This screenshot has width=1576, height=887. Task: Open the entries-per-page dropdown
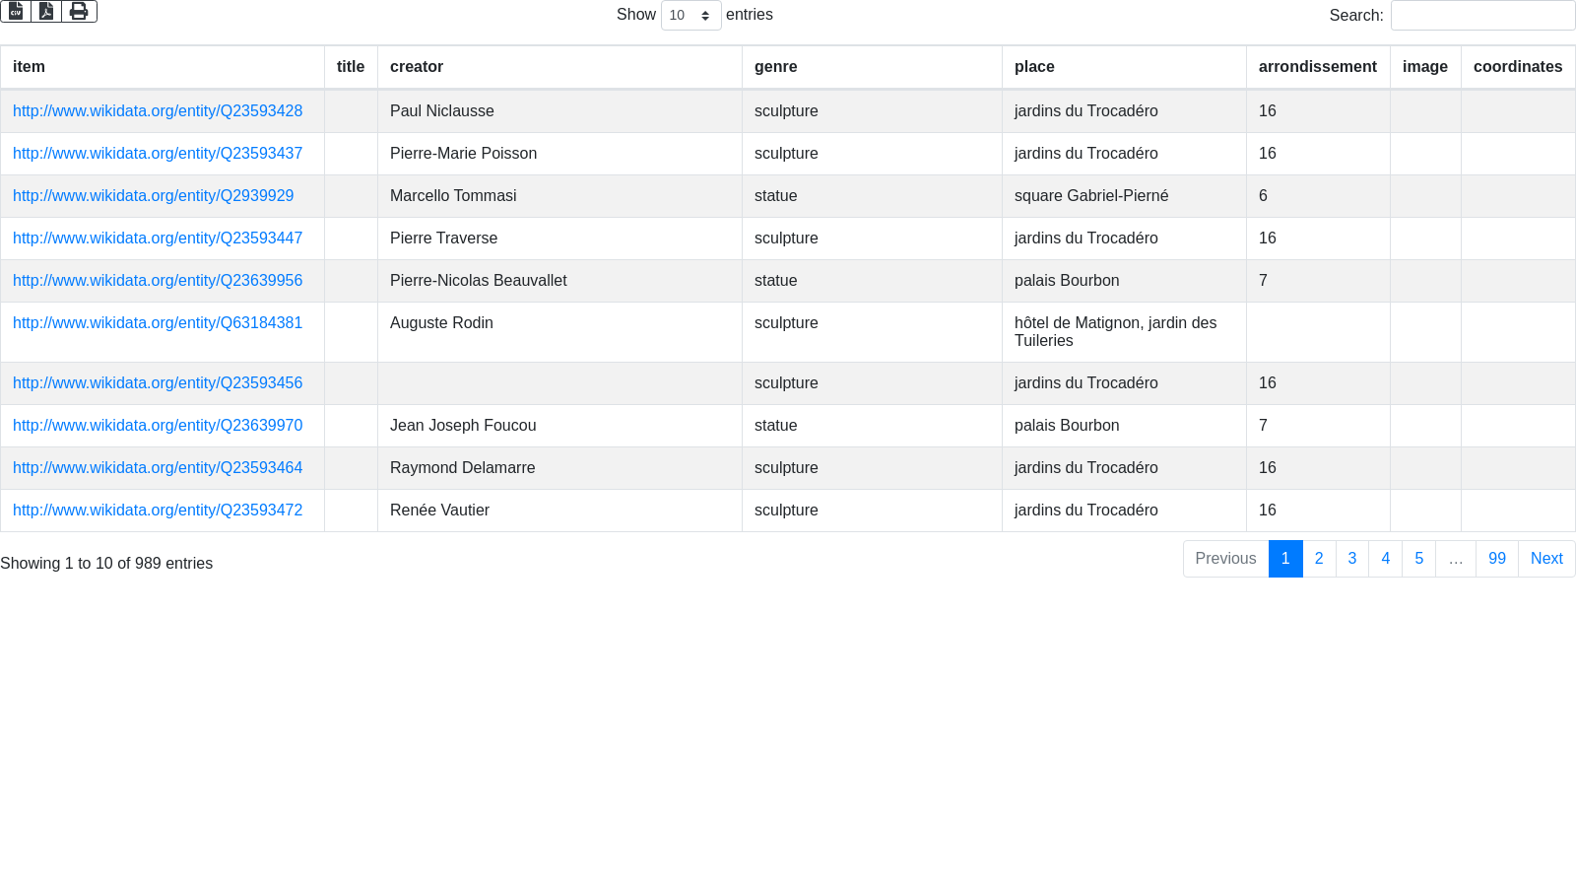(690, 16)
